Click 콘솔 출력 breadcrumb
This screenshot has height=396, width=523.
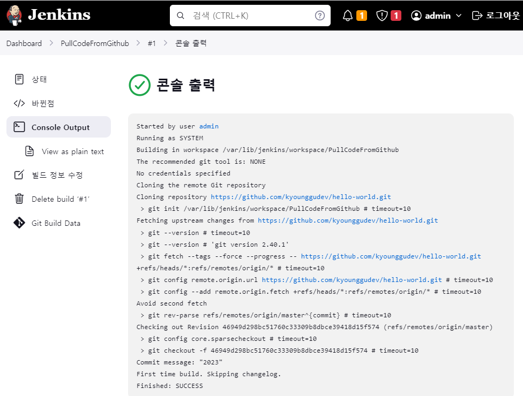(191, 43)
